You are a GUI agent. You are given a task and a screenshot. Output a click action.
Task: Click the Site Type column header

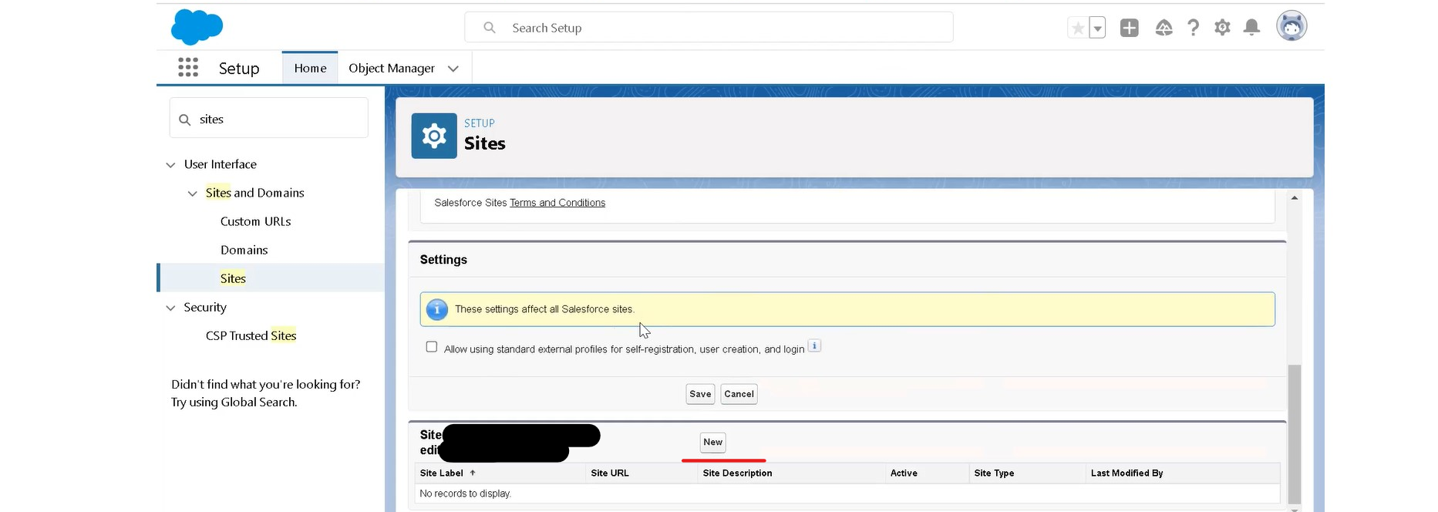click(x=994, y=473)
